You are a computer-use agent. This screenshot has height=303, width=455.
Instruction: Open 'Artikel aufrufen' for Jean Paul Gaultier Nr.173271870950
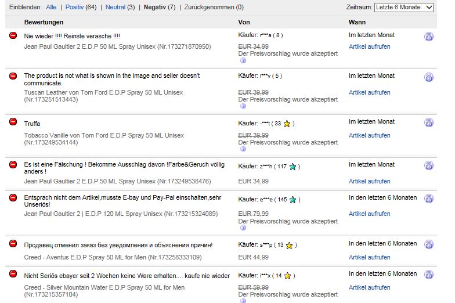point(369,46)
